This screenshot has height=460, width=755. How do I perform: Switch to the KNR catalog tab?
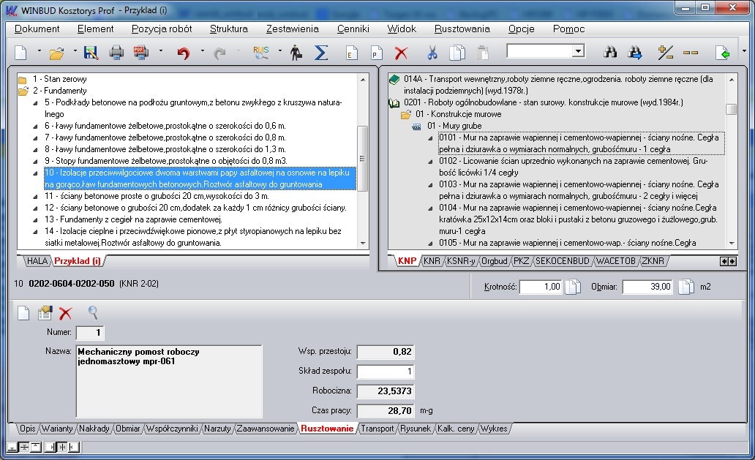tap(432, 261)
